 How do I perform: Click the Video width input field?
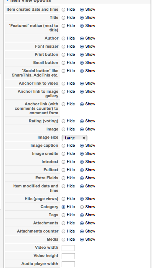click(68, 248)
